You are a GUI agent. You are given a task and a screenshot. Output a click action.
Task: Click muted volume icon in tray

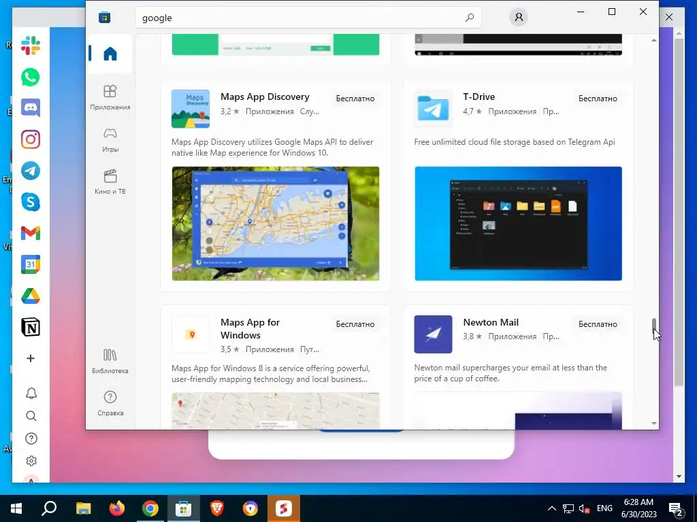[x=585, y=508]
